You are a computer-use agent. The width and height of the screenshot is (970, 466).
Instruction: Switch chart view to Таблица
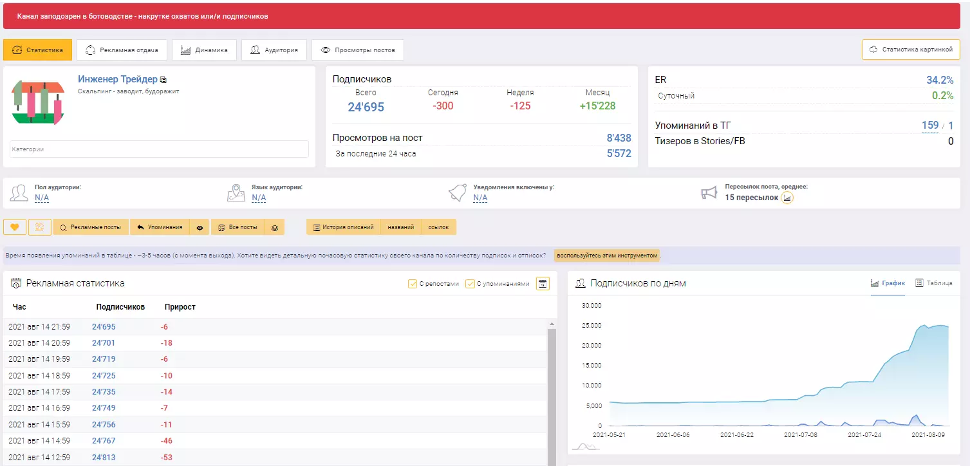(x=934, y=283)
